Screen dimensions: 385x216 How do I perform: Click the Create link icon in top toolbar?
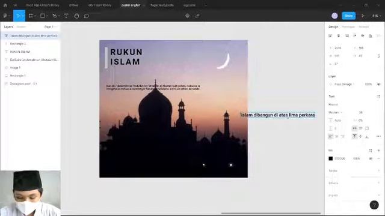point(197,16)
